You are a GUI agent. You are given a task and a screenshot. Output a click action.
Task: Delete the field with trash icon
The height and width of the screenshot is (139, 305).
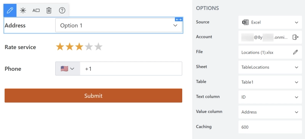(49, 10)
